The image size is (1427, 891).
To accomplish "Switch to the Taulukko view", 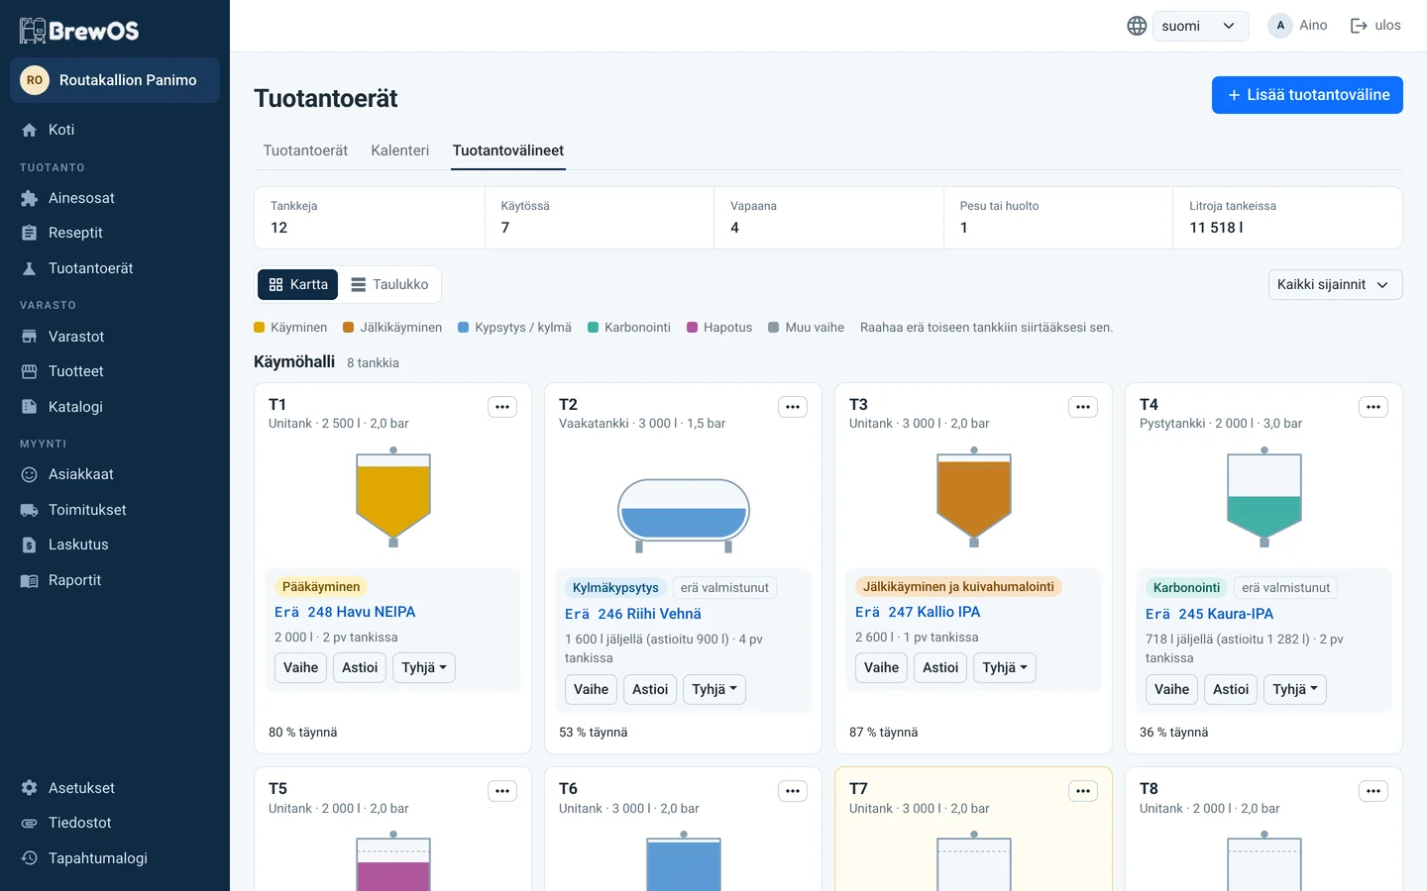I will (389, 284).
